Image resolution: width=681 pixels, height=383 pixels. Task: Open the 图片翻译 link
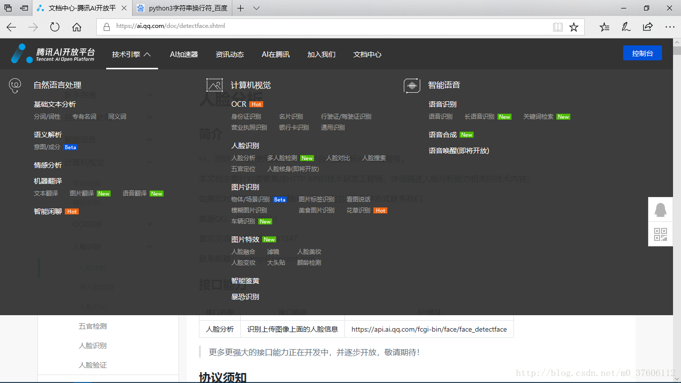82,193
